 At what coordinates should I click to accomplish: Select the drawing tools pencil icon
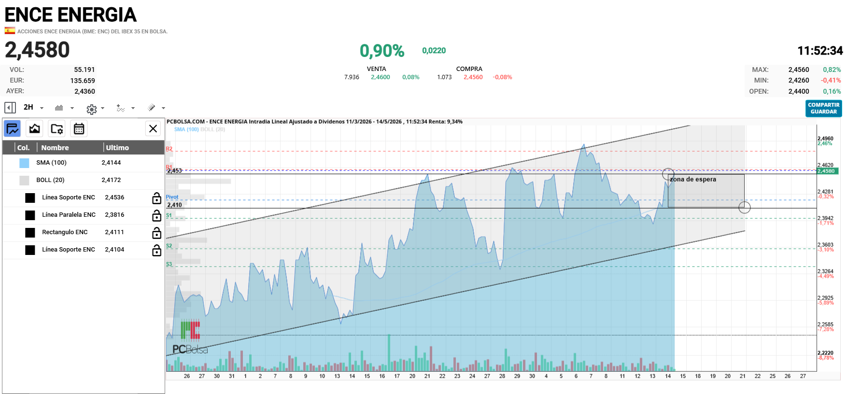152,108
